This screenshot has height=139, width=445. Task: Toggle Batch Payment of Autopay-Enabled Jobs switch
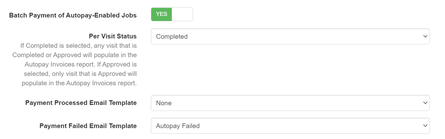(x=172, y=14)
